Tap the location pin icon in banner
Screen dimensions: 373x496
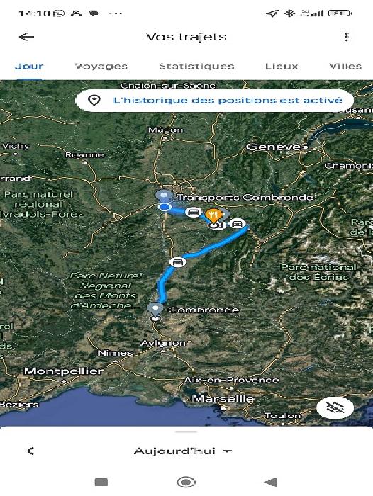click(94, 101)
